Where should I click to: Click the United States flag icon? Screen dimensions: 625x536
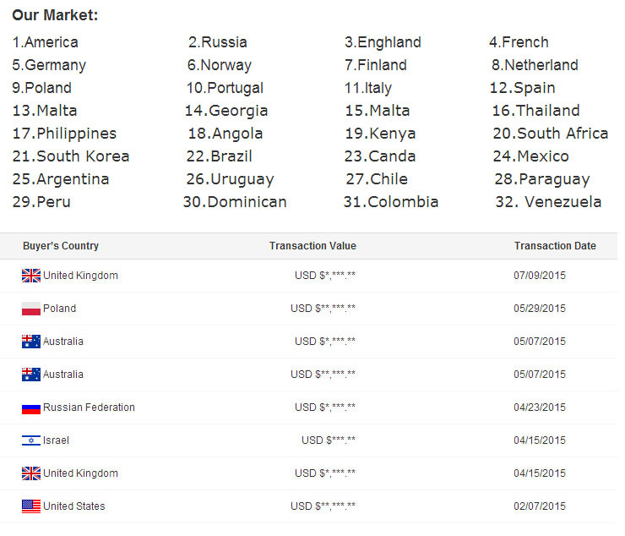[x=31, y=506]
